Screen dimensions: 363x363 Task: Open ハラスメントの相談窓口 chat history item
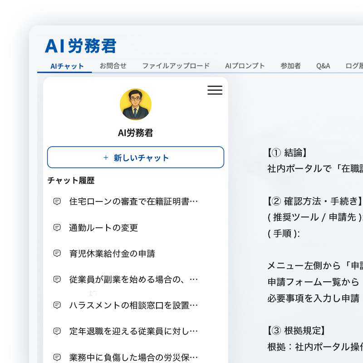click(133, 305)
